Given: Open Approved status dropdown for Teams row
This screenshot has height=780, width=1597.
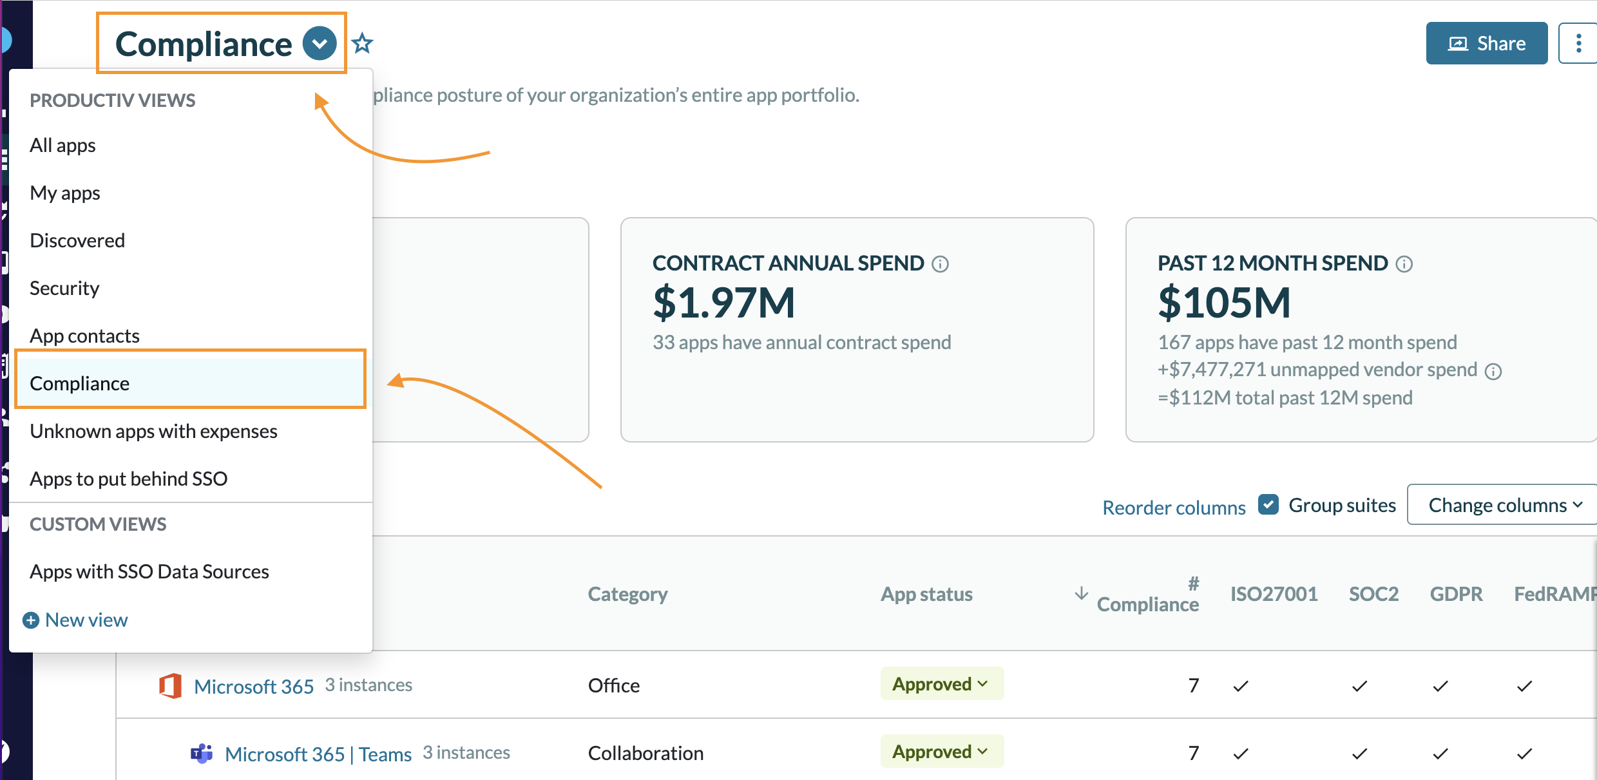Looking at the screenshot, I should [x=941, y=752].
